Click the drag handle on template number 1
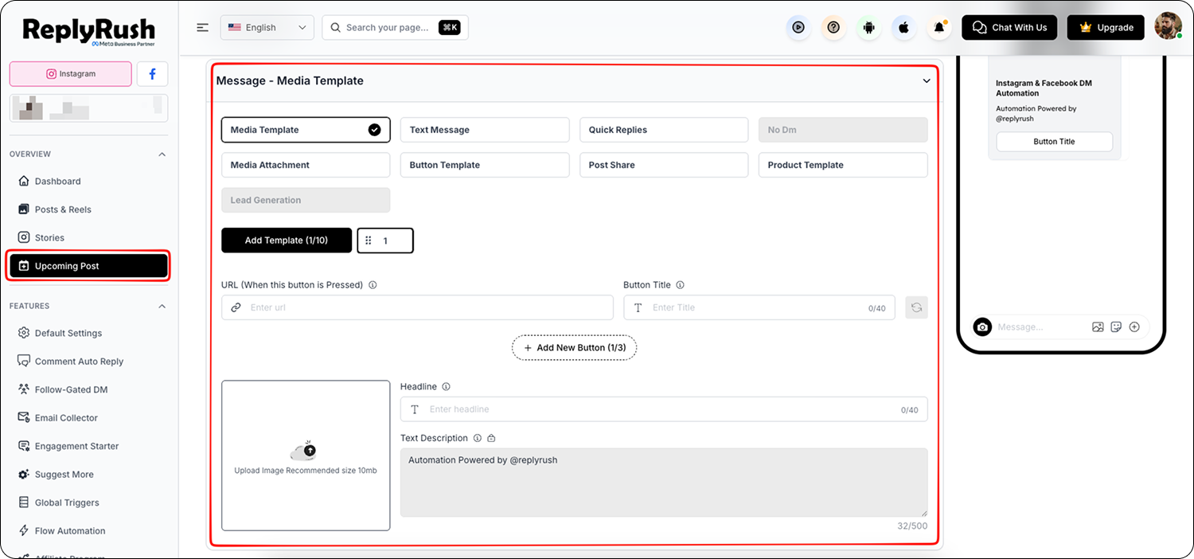The height and width of the screenshot is (559, 1194). click(369, 240)
